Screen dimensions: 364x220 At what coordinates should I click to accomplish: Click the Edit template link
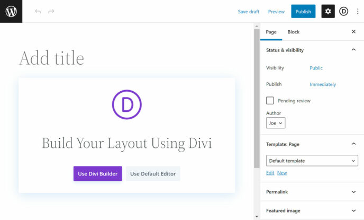pyautogui.click(x=270, y=173)
